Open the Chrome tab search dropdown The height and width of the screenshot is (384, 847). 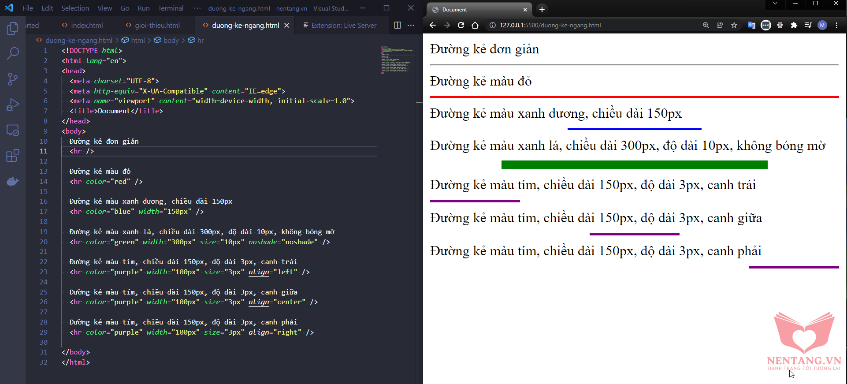pyautogui.click(x=775, y=4)
